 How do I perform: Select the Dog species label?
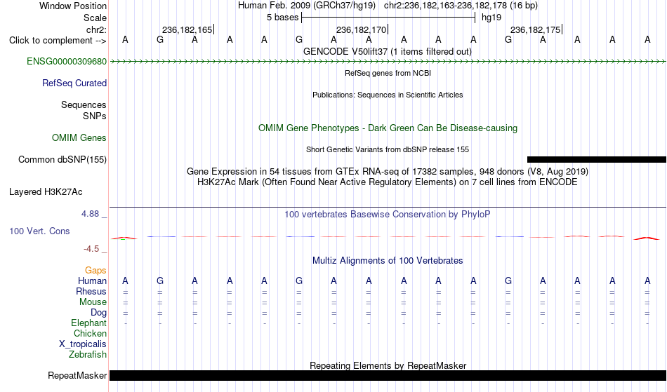[98, 313]
